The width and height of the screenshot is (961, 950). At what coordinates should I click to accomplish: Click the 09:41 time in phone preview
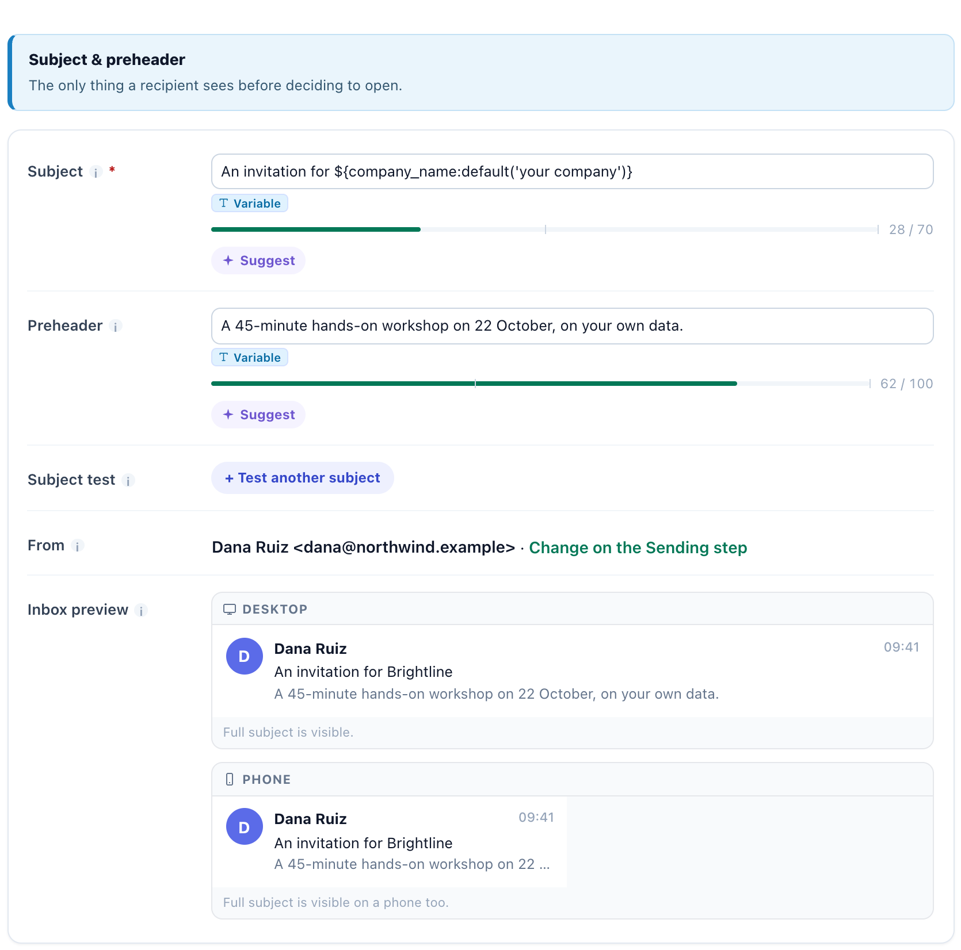536,817
